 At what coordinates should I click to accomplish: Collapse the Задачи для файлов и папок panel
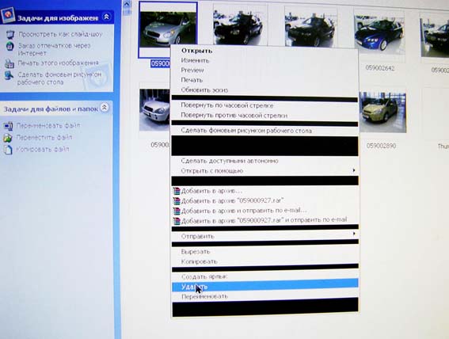pos(105,108)
